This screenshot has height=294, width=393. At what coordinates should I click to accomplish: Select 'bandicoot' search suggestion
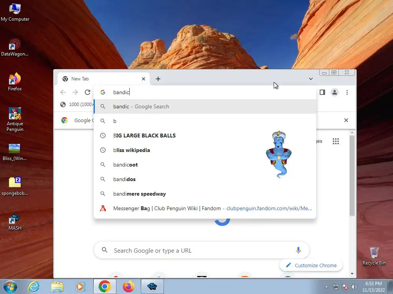click(205, 165)
